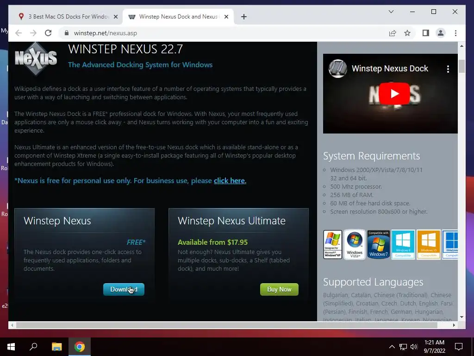Open the Chrome side panel icon

coord(426,33)
